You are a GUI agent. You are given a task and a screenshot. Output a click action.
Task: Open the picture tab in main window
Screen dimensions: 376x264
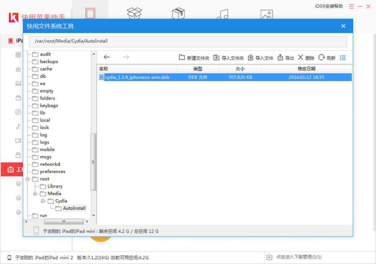point(267,14)
